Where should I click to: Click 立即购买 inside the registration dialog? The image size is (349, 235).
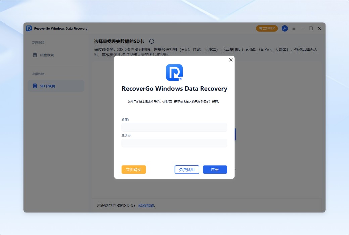pos(134,169)
